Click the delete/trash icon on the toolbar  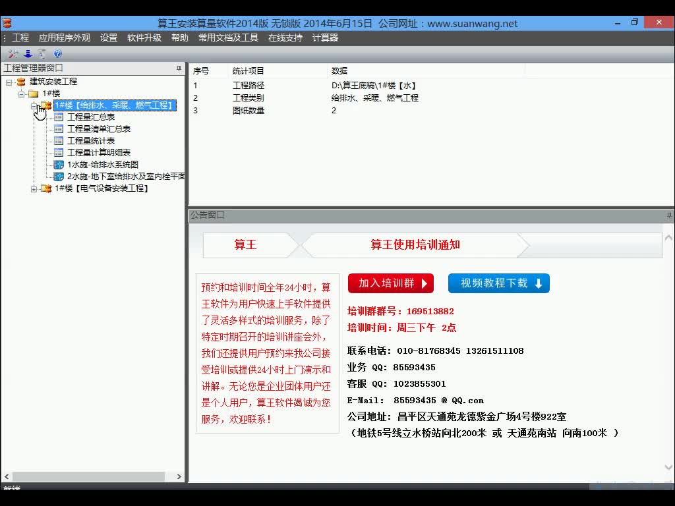click(42, 53)
